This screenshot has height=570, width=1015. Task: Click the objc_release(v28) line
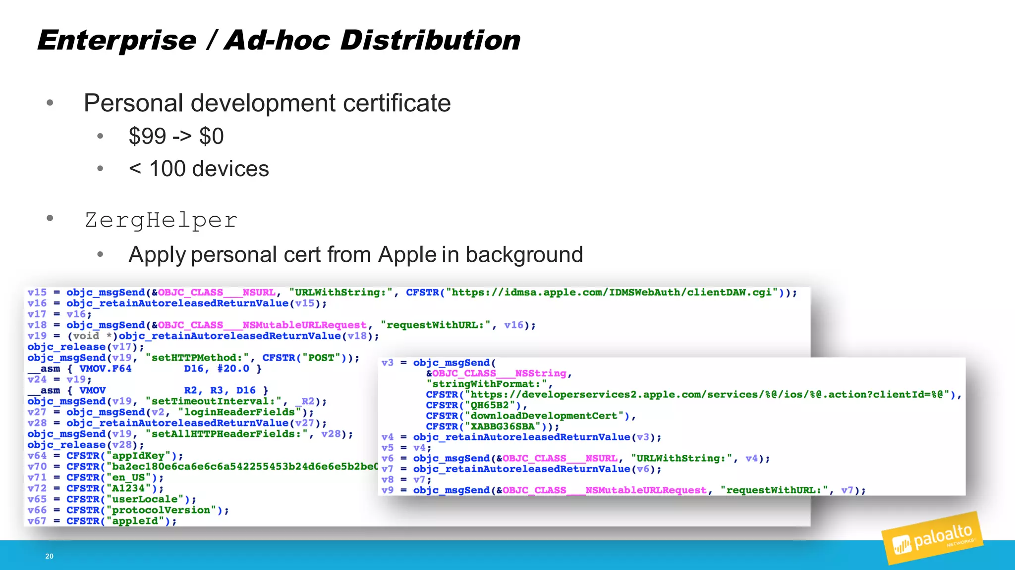click(x=86, y=445)
